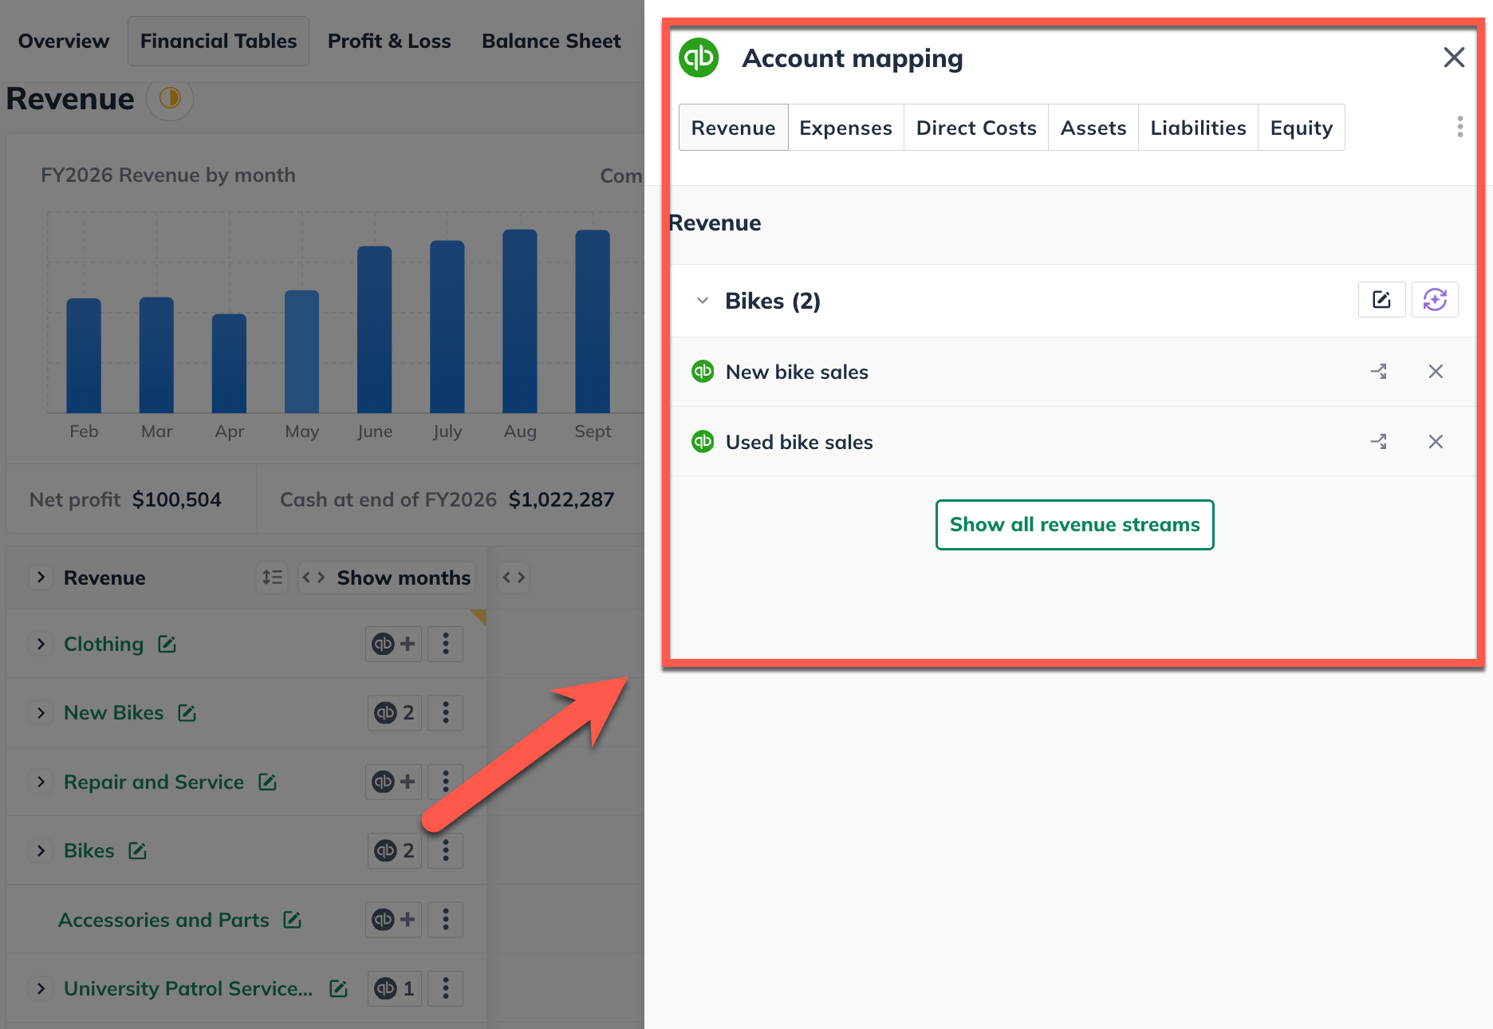Open the Profit & Loss tab
This screenshot has height=1029, width=1493.
pyautogui.click(x=389, y=41)
